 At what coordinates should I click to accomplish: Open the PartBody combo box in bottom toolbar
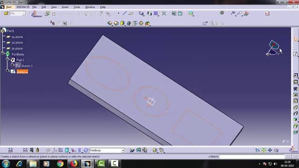pyautogui.click(x=107, y=150)
